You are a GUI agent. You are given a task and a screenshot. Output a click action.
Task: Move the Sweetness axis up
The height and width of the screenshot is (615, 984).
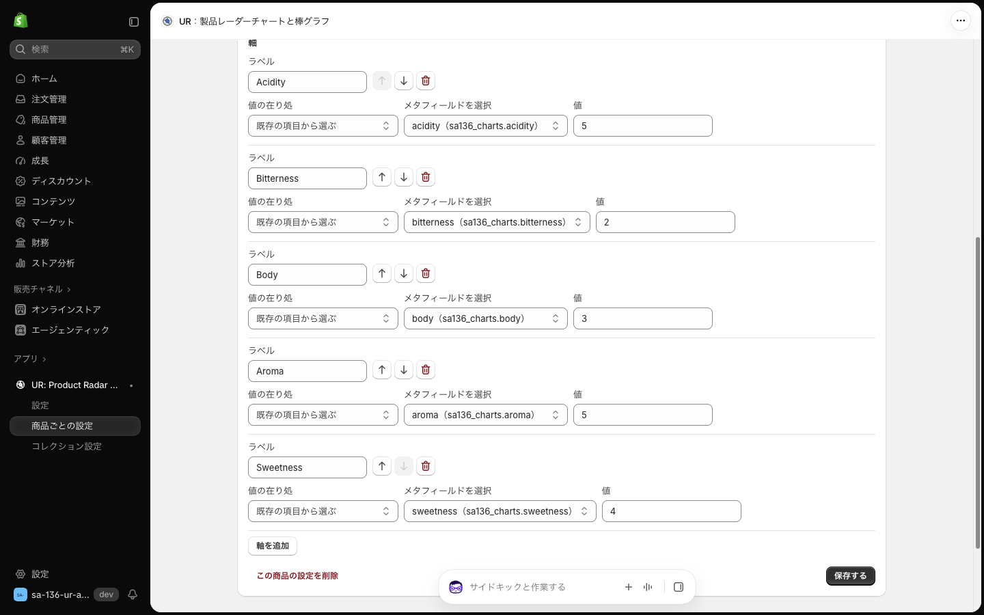tap(382, 466)
